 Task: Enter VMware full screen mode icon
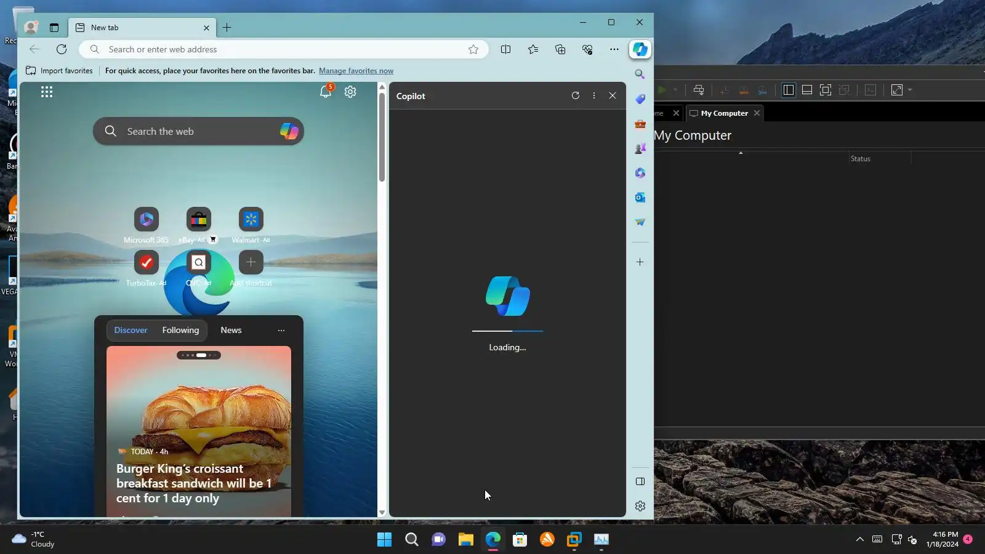pyautogui.click(x=826, y=90)
